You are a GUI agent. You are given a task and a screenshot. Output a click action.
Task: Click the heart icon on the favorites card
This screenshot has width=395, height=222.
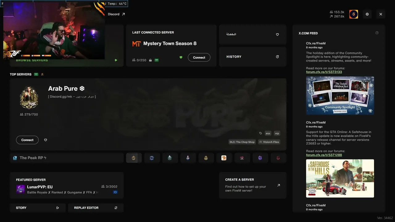coord(277,35)
